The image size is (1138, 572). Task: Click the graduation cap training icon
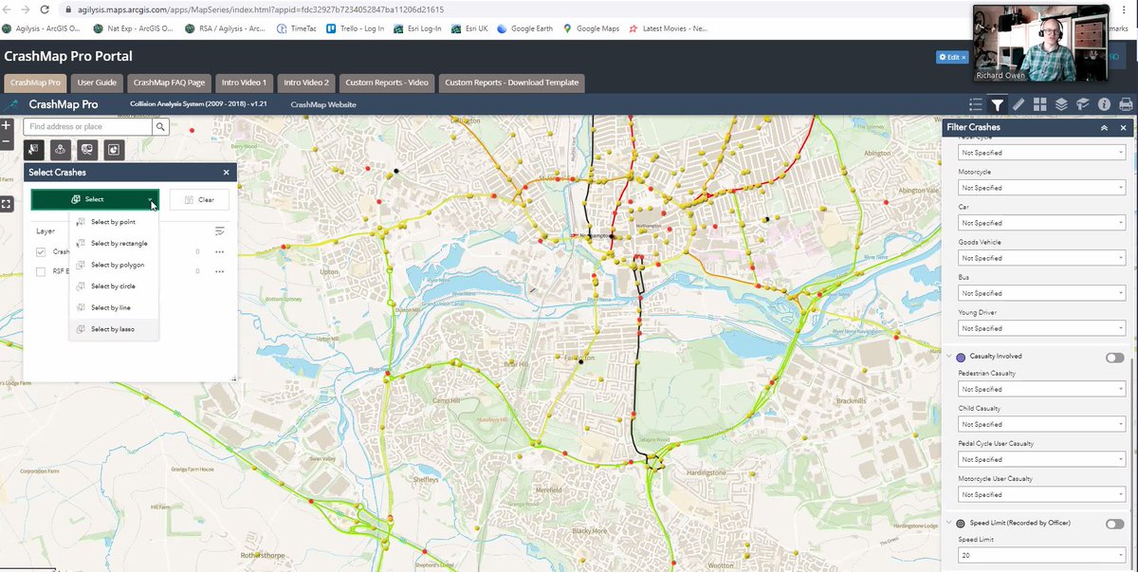click(1083, 104)
